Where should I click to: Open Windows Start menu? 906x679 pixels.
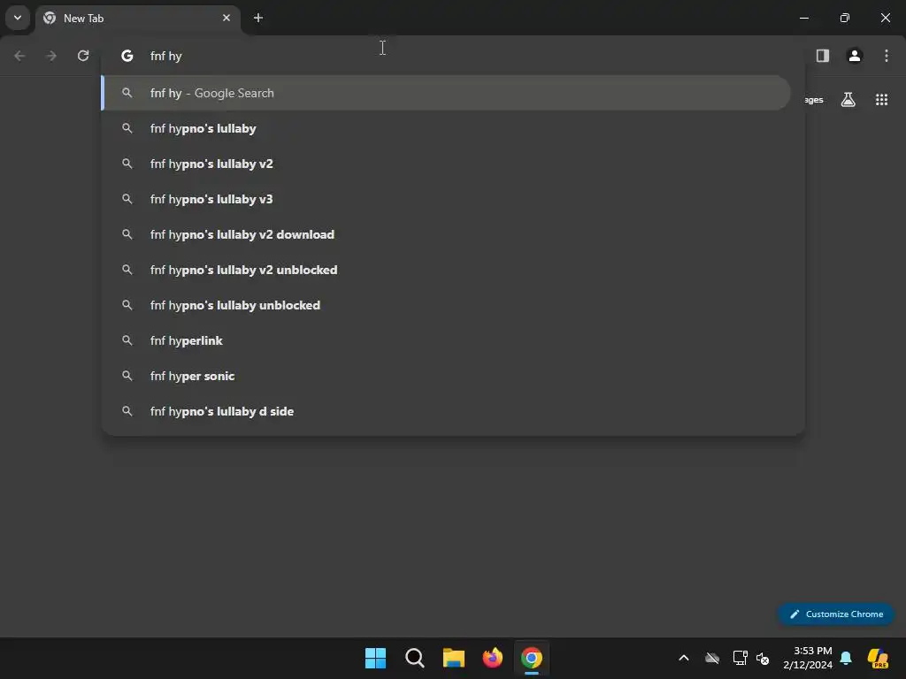point(375,658)
